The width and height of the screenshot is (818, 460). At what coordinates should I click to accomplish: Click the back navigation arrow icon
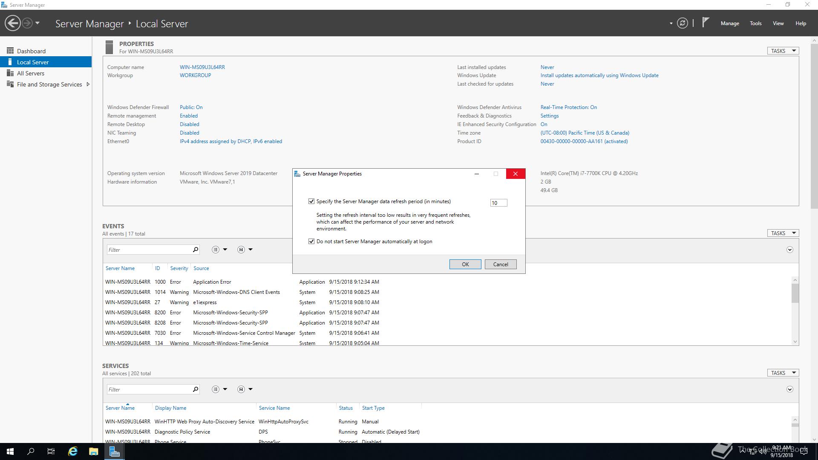(13, 23)
